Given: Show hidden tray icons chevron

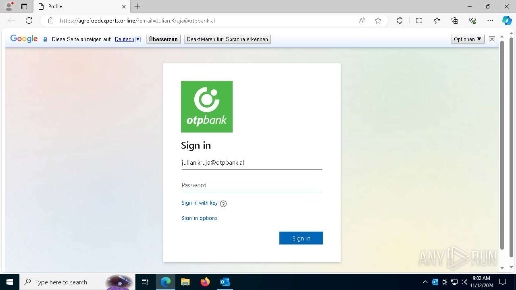Looking at the screenshot, I should [x=425, y=282].
